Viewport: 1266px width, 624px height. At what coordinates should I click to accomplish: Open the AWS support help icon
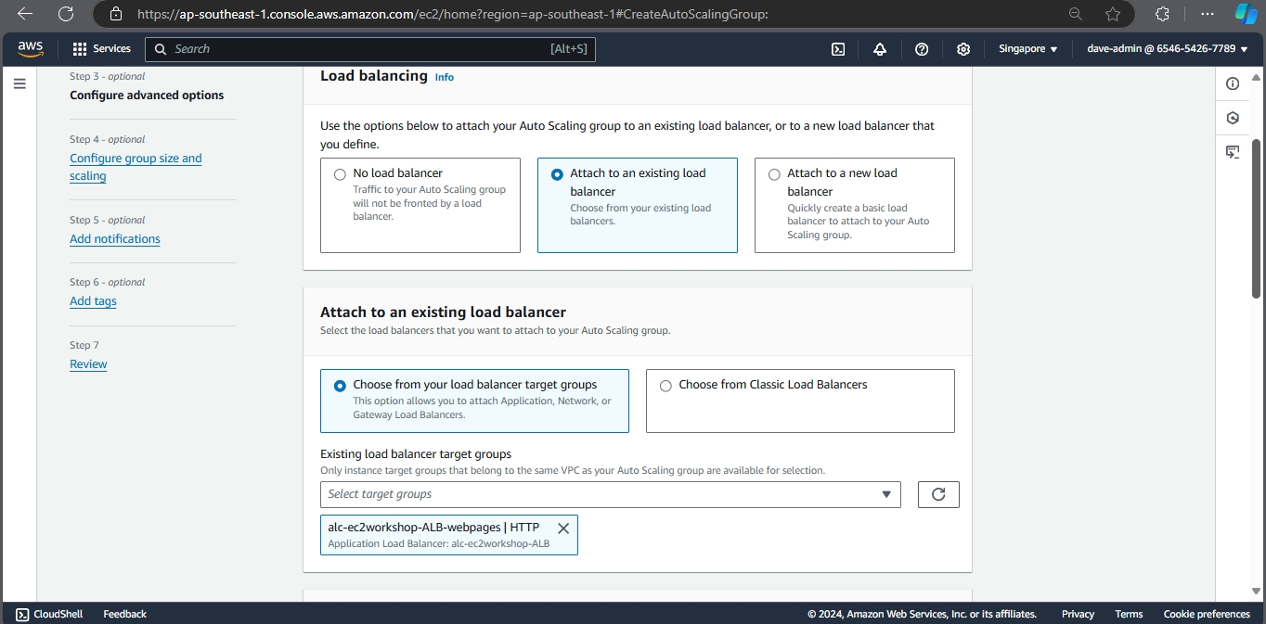point(921,49)
